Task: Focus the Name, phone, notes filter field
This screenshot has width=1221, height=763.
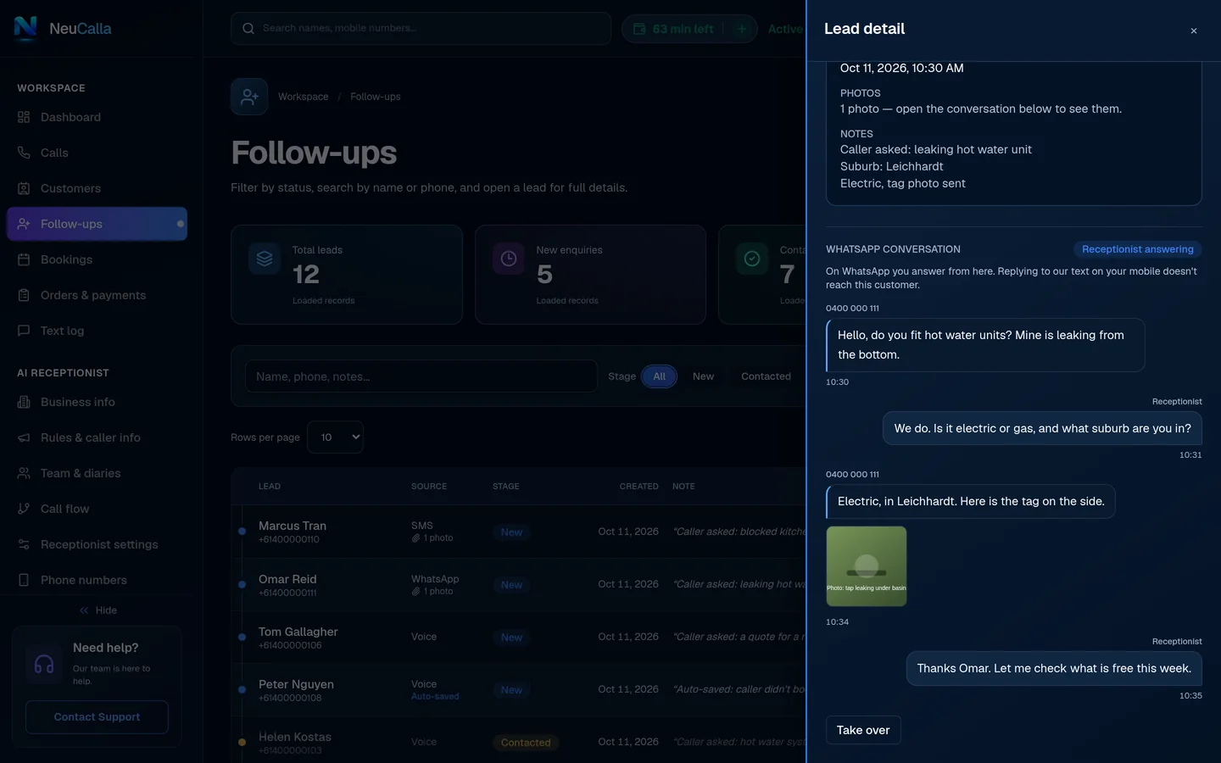Action: click(421, 376)
